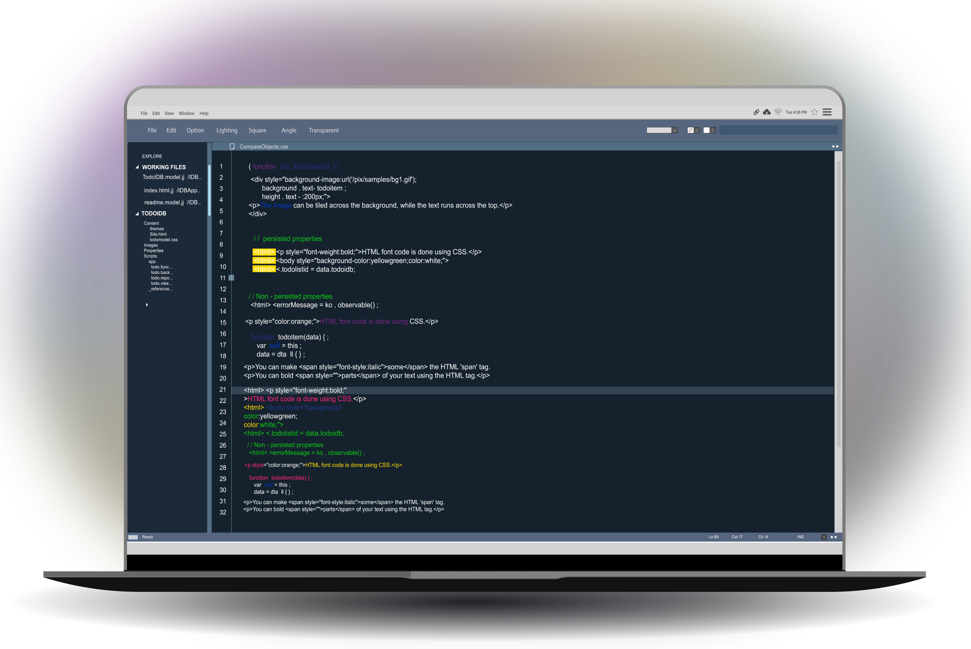This screenshot has width=971, height=649.
Task: Select the CompareObjects.css tab
Action: click(x=263, y=147)
